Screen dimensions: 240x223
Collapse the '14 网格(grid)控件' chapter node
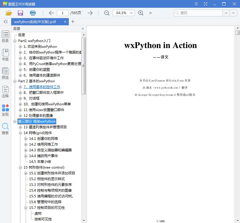(x=20, y=133)
